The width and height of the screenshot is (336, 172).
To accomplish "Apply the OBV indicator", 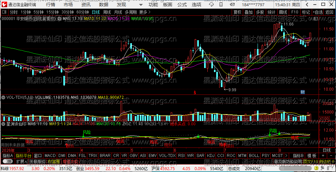I will point(134,156).
